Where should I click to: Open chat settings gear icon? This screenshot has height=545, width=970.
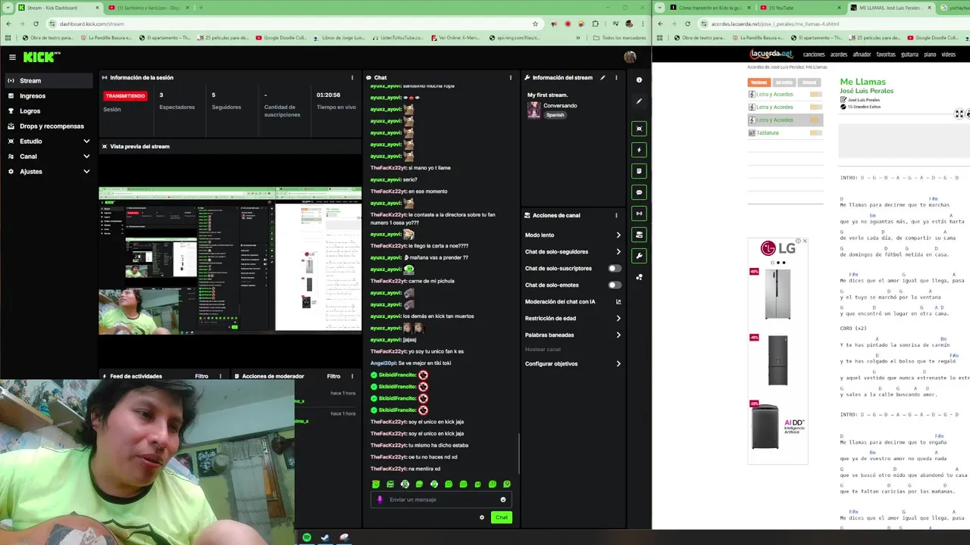[x=482, y=518]
